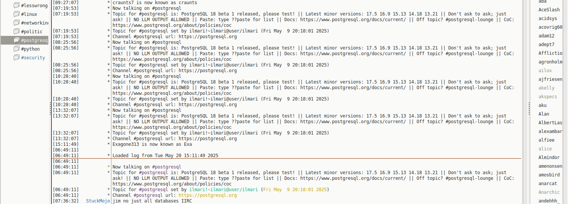568x204 pixels.
Task: Open the orange https://postgresql.org link
Action: click(207, 195)
